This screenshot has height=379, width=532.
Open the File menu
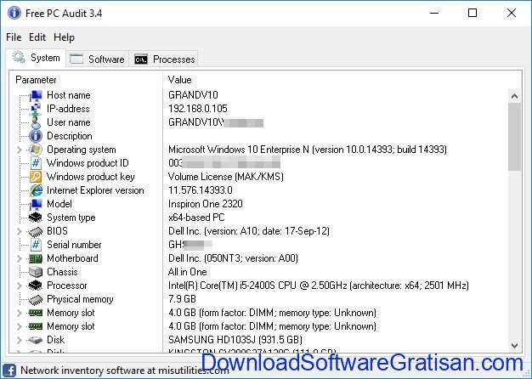point(14,37)
